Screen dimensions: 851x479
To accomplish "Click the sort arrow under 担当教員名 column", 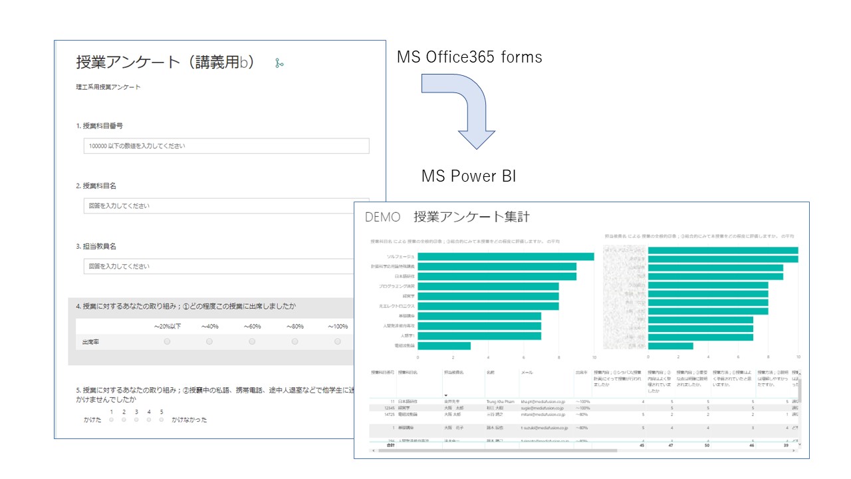I will [446, 395].
